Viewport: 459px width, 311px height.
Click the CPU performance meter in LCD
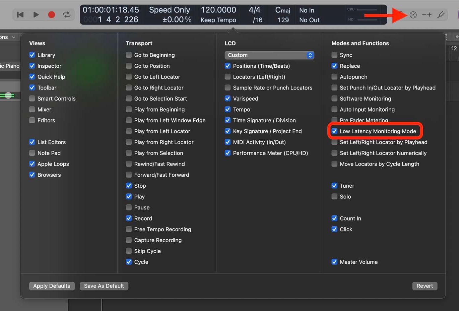pos(362,10)
